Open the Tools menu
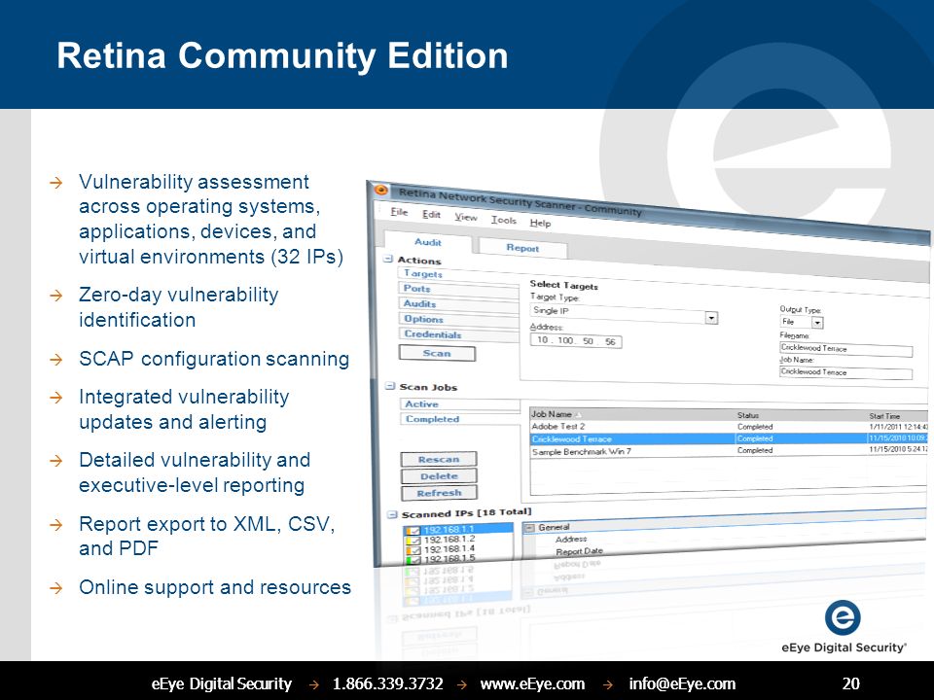The image size is (934, 700). point(503,221)
